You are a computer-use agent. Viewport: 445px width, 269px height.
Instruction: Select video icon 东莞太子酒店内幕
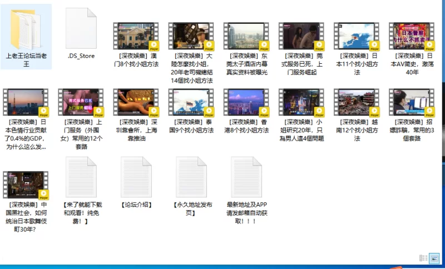[x=246, y=36]
